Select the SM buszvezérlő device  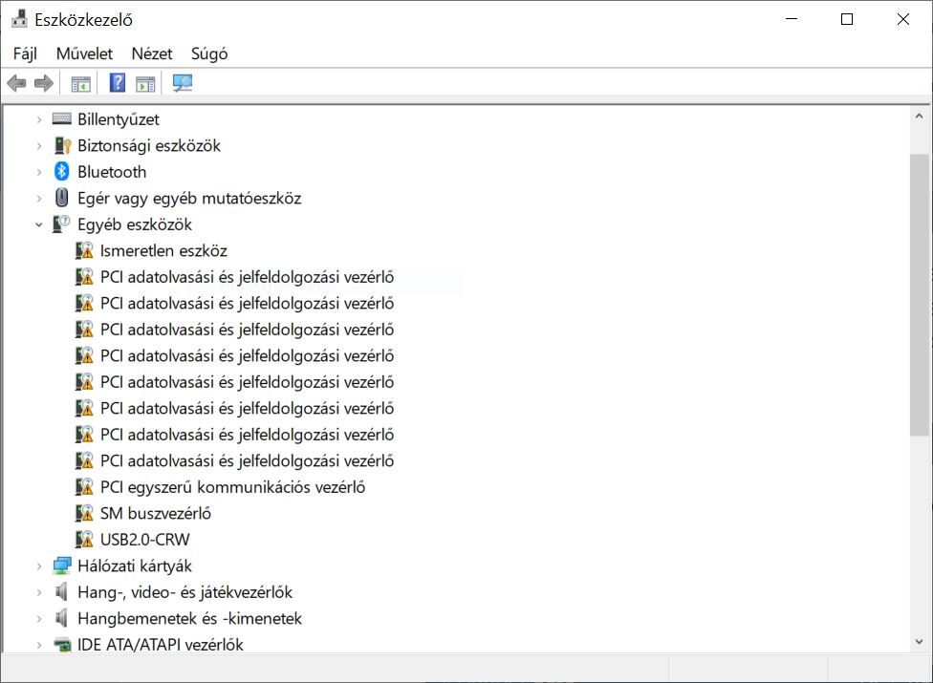pyautogui.click(x=155, y=514)
